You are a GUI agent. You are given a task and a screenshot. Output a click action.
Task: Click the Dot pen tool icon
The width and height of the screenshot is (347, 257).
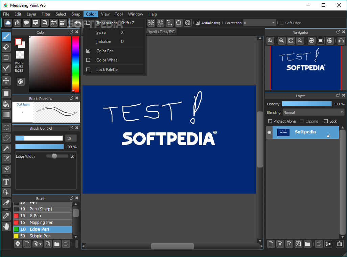click(6, 68)
